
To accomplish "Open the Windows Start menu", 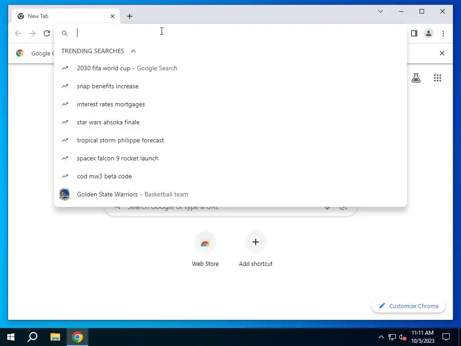I will coord(11,337).
